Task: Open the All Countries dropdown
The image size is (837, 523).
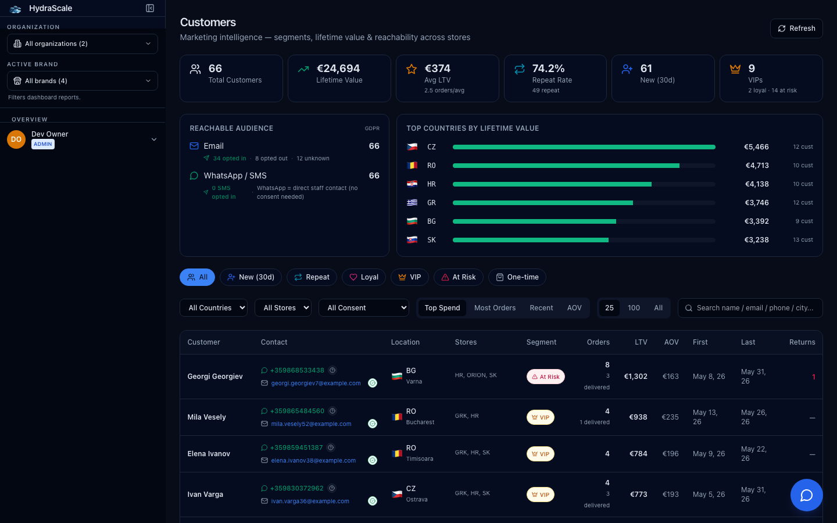Action: click(213, 308)
